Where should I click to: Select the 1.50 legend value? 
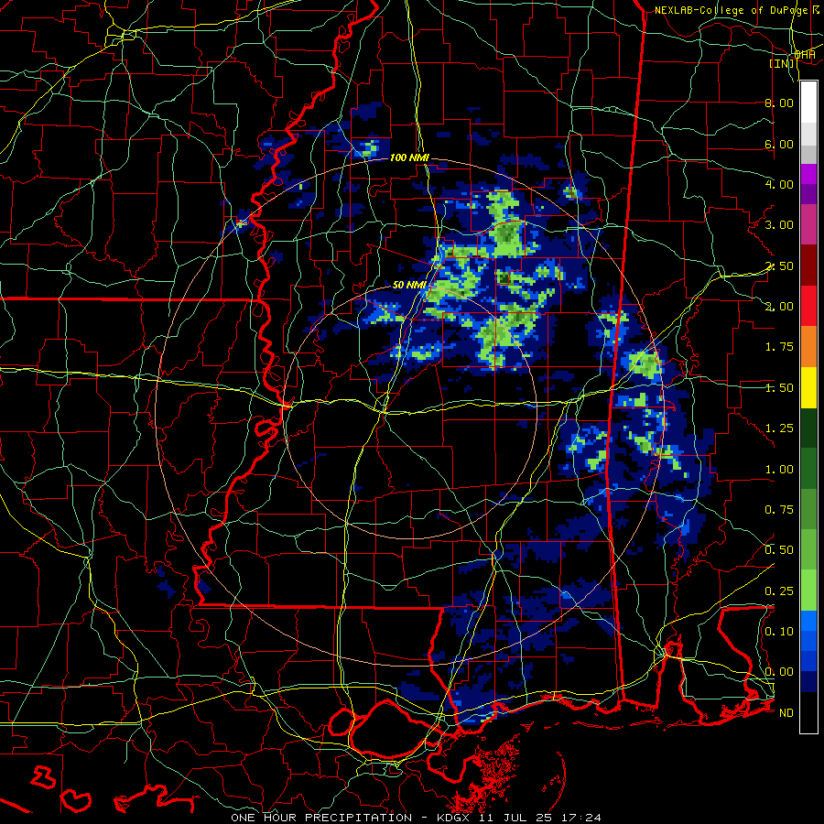point(779,388)
